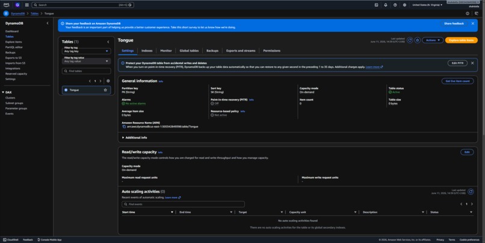Collapse the DynamoDB navigation sidebar
This screenshot has height=243, width=485.
(x=48, y=23)
